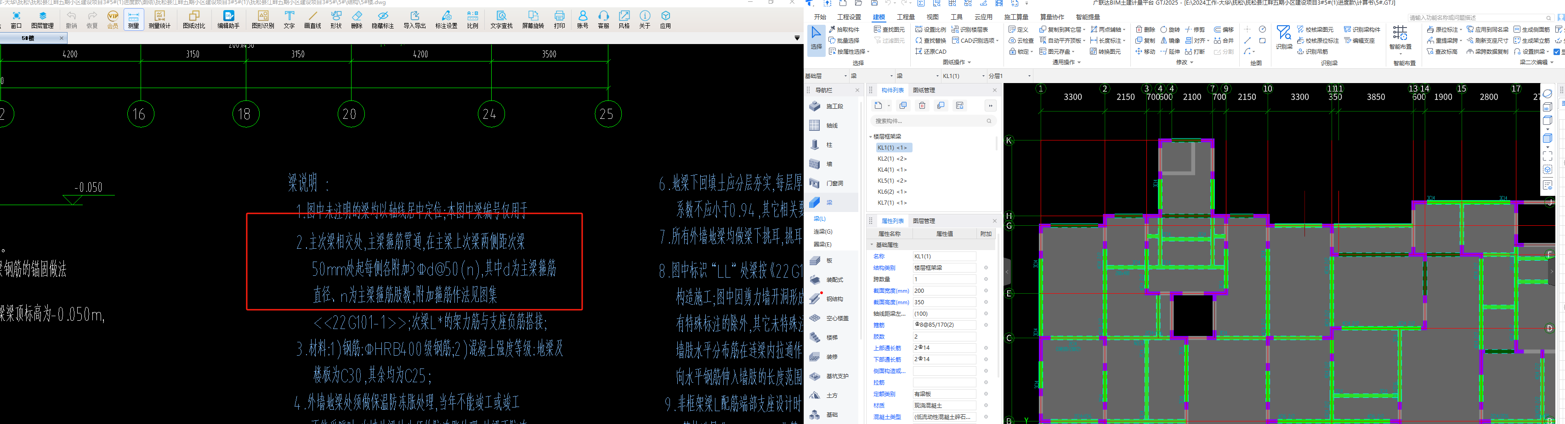Choose the 画直线 draw line tool
This screenshot has width=1565, height=424.
(312, 19)
